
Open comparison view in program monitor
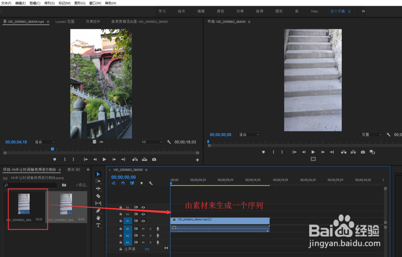[x=372, y=152]
